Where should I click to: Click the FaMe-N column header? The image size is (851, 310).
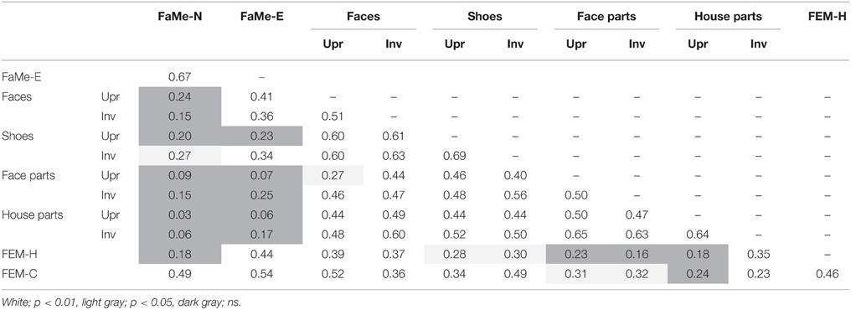179,16
